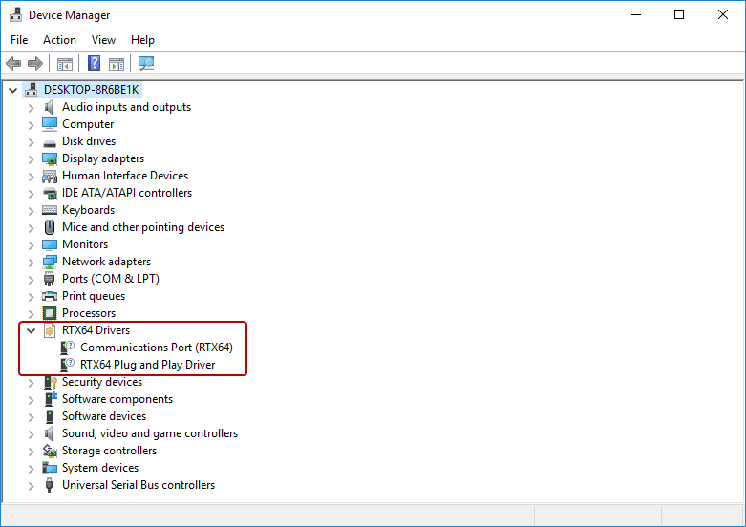Click the icon beside Storage controllers
The width and height of the screenshot is (746, 527).
(50, 451)
